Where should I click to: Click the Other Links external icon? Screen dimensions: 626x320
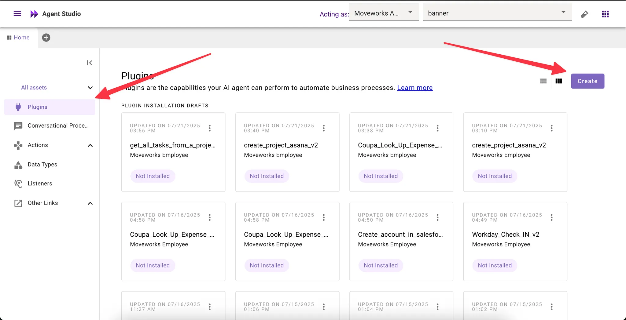pos(18,203)
